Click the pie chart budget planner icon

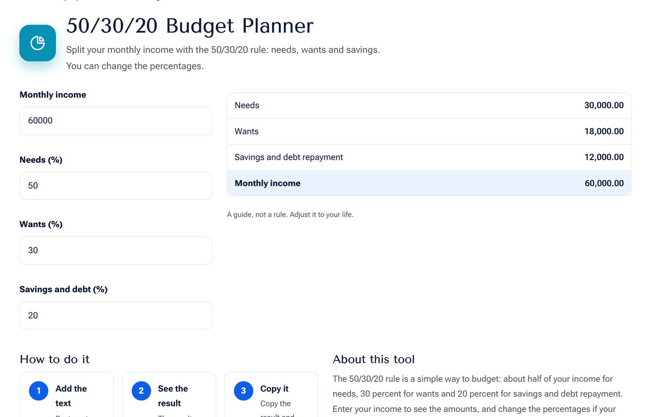point(38,43)
